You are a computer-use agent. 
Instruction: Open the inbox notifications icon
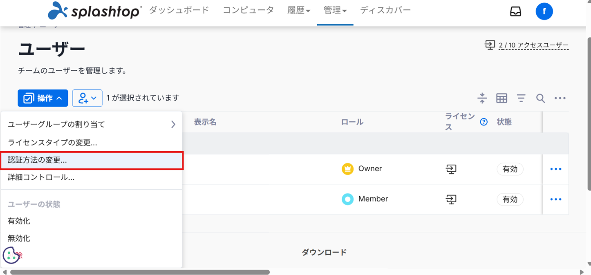click(x=515, y=12)
